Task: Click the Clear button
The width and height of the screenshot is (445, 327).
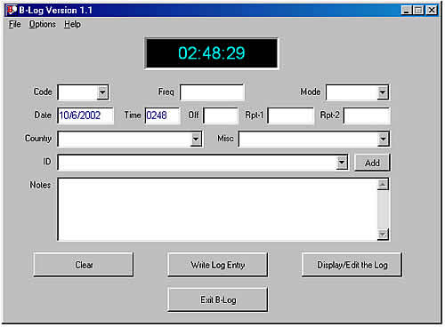Action: (x=84, y=265)
